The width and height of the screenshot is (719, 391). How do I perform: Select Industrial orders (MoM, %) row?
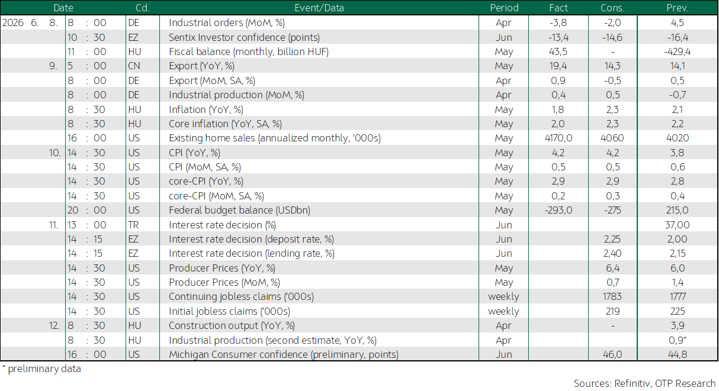pos(359,22)
